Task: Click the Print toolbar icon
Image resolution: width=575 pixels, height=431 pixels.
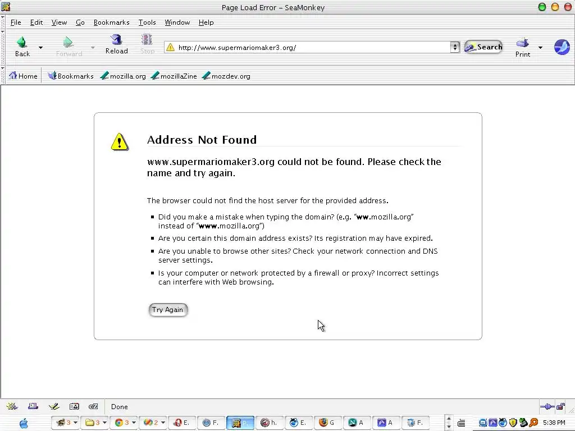Action: pyautogui.click(x=523, y=47)
